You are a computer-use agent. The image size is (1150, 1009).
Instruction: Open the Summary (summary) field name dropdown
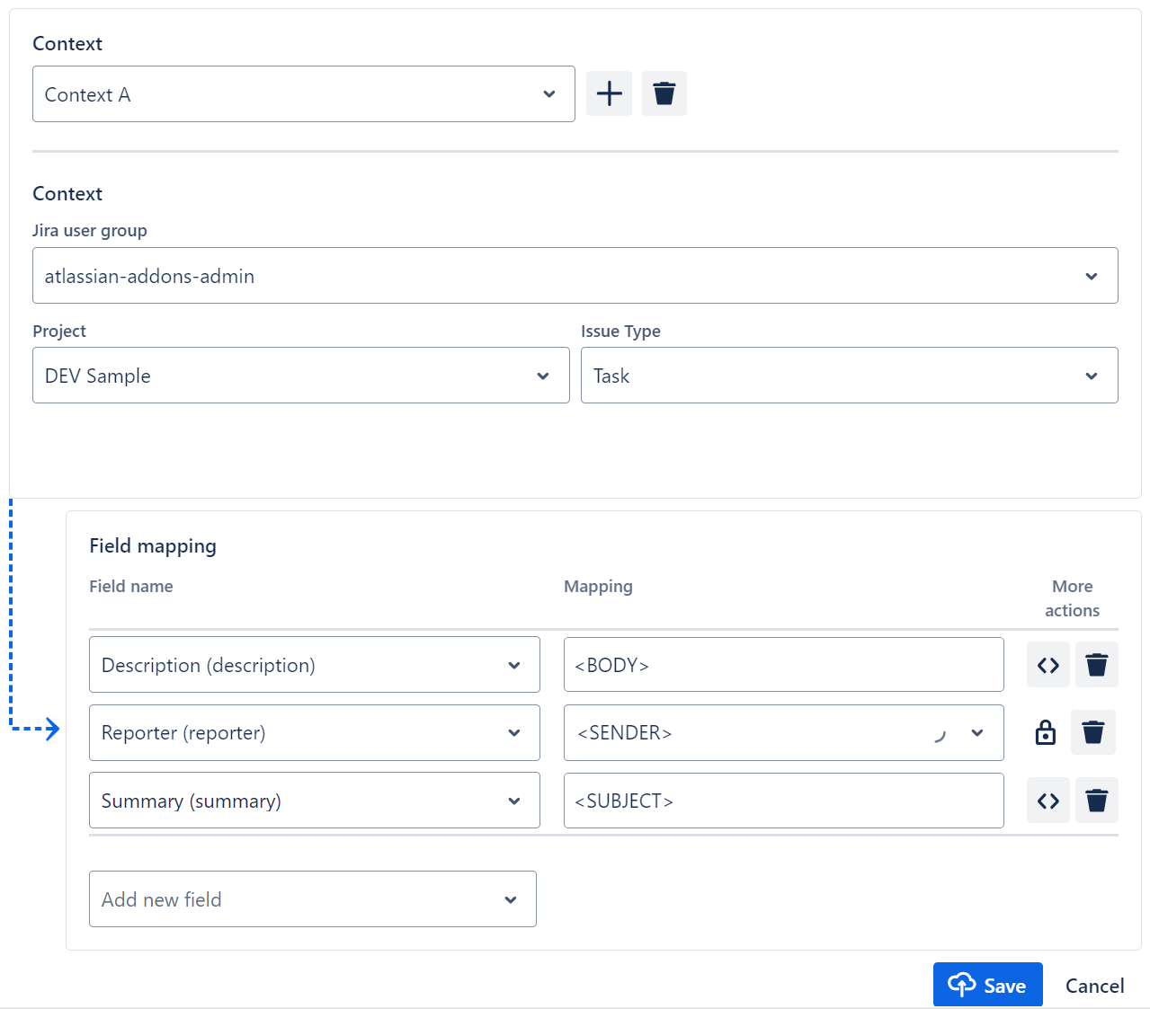tap(314, 801)
